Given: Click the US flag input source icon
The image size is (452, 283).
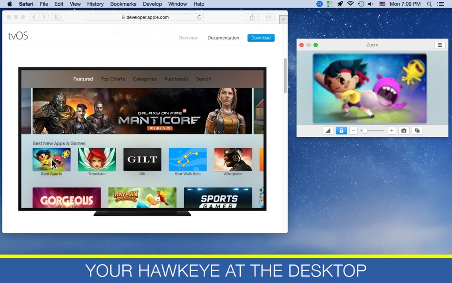Looking at the screenshot, I should (382, 4).
